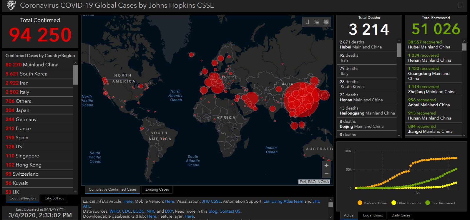The height and width of the screenshot is (220, 470).
Task: Click the 38 557 recovered Hubei entry
Action: 434,45
